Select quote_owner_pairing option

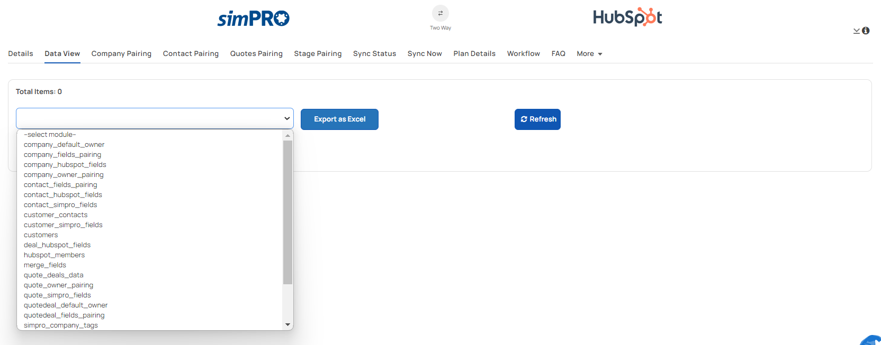tap(150, 285)
